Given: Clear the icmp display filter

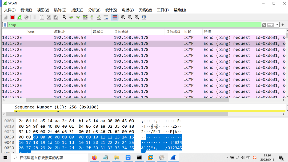Looking at the screenshot, I should pos(264,25).
